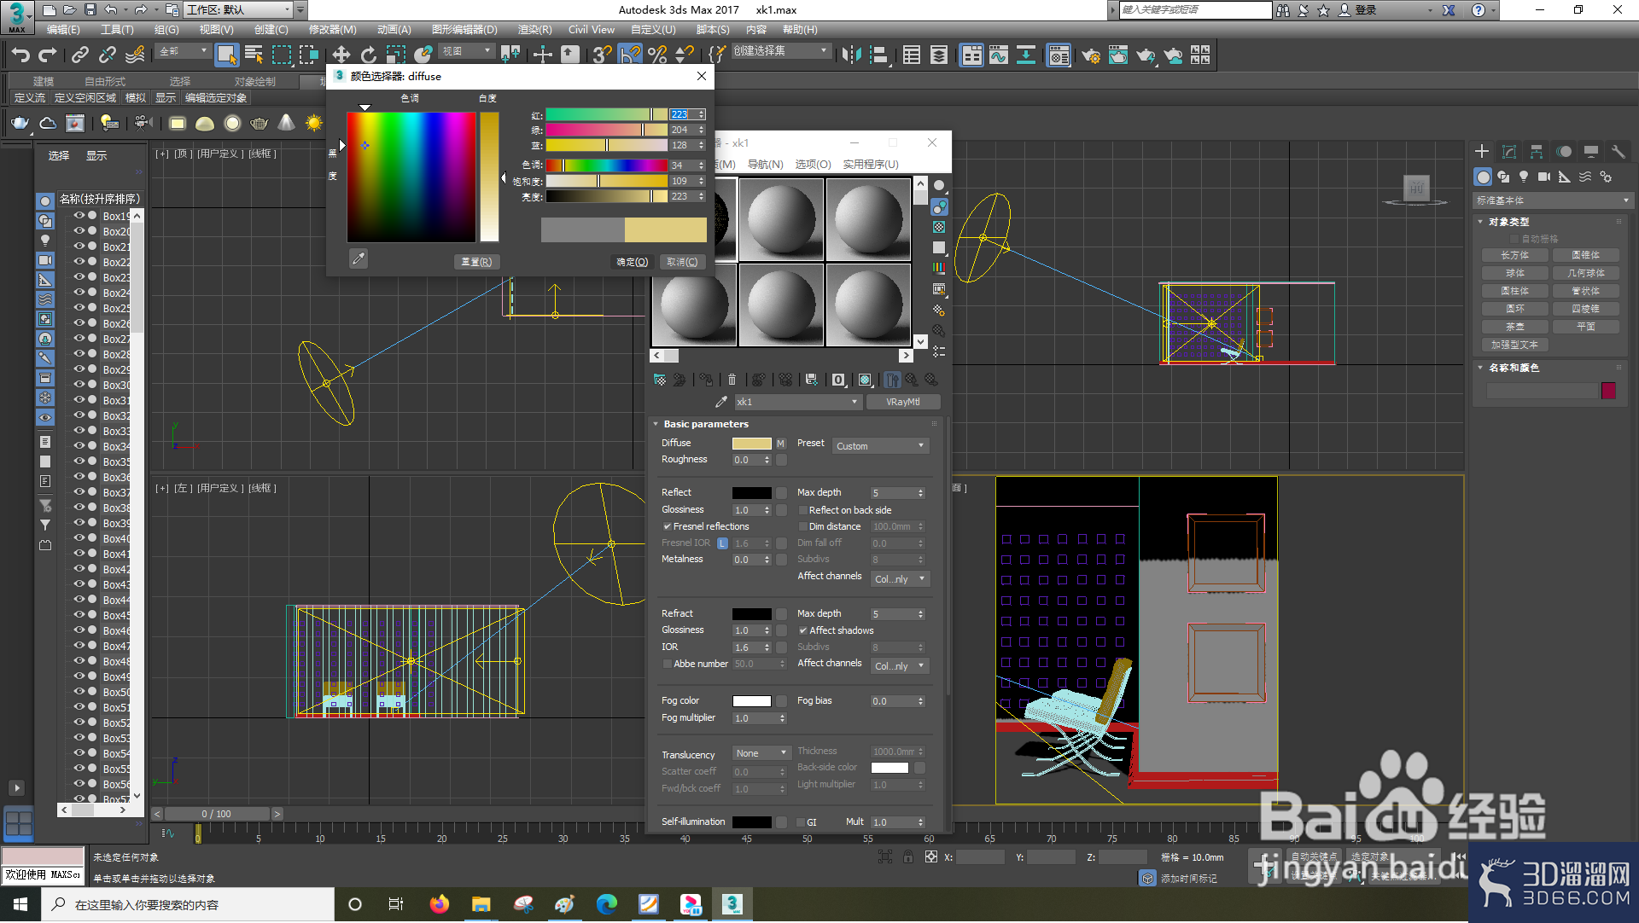Toggle the Percent Snap icon
Screen dimensions: 1639x923
coord(657,55)
